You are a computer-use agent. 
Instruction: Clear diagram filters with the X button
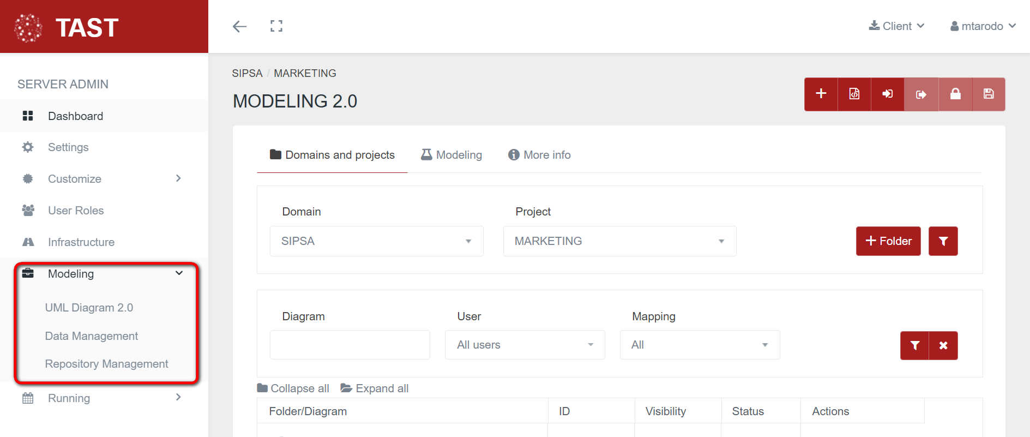click(943, 345)
